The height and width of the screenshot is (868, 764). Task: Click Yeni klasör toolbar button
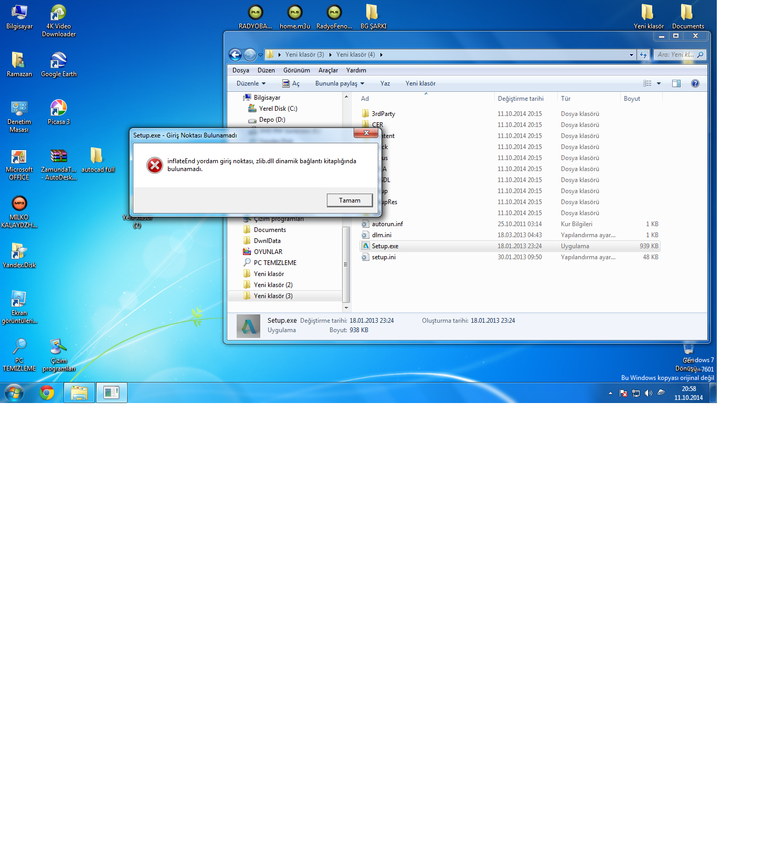pos(420,83)
